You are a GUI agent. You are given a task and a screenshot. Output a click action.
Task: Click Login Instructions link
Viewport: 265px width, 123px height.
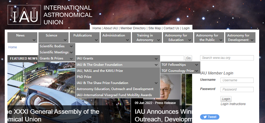[x=233, y=104]
